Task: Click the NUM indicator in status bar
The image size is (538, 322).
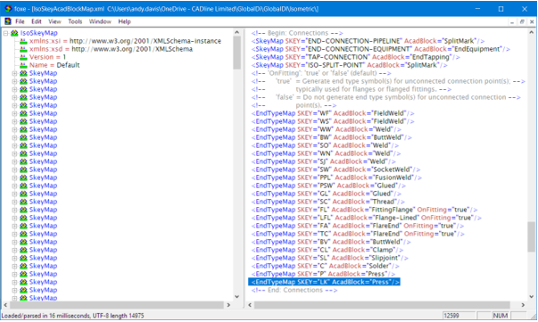Action: [501, 316]
